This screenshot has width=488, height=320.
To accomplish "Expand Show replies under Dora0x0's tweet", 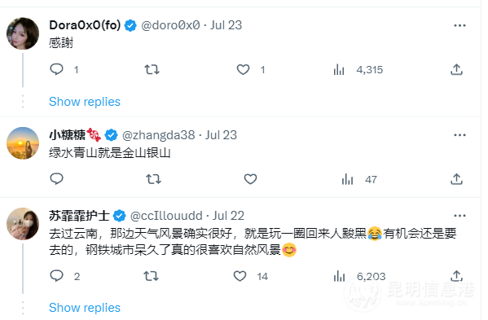I will coord(85,102).
